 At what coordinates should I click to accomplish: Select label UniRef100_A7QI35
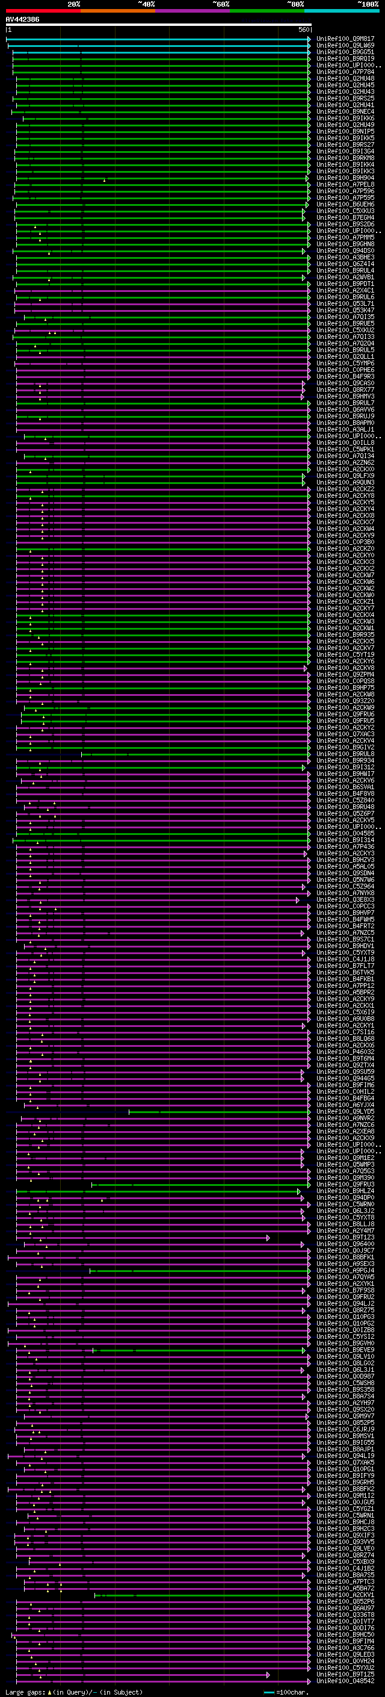(x=345, y=317)
